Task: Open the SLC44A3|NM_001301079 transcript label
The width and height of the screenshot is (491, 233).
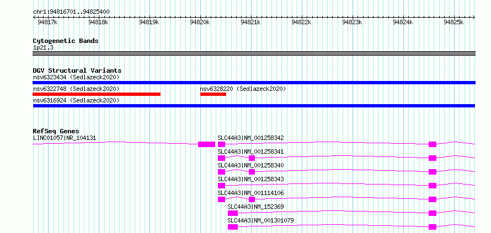Action: point(261,220)
